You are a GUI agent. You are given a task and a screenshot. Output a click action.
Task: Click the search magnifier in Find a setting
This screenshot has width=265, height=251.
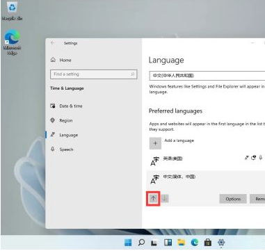pos(133,74)
